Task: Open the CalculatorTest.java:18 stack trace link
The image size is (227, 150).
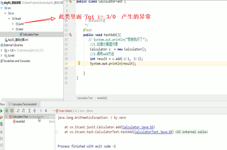Action: coord(153,132)
